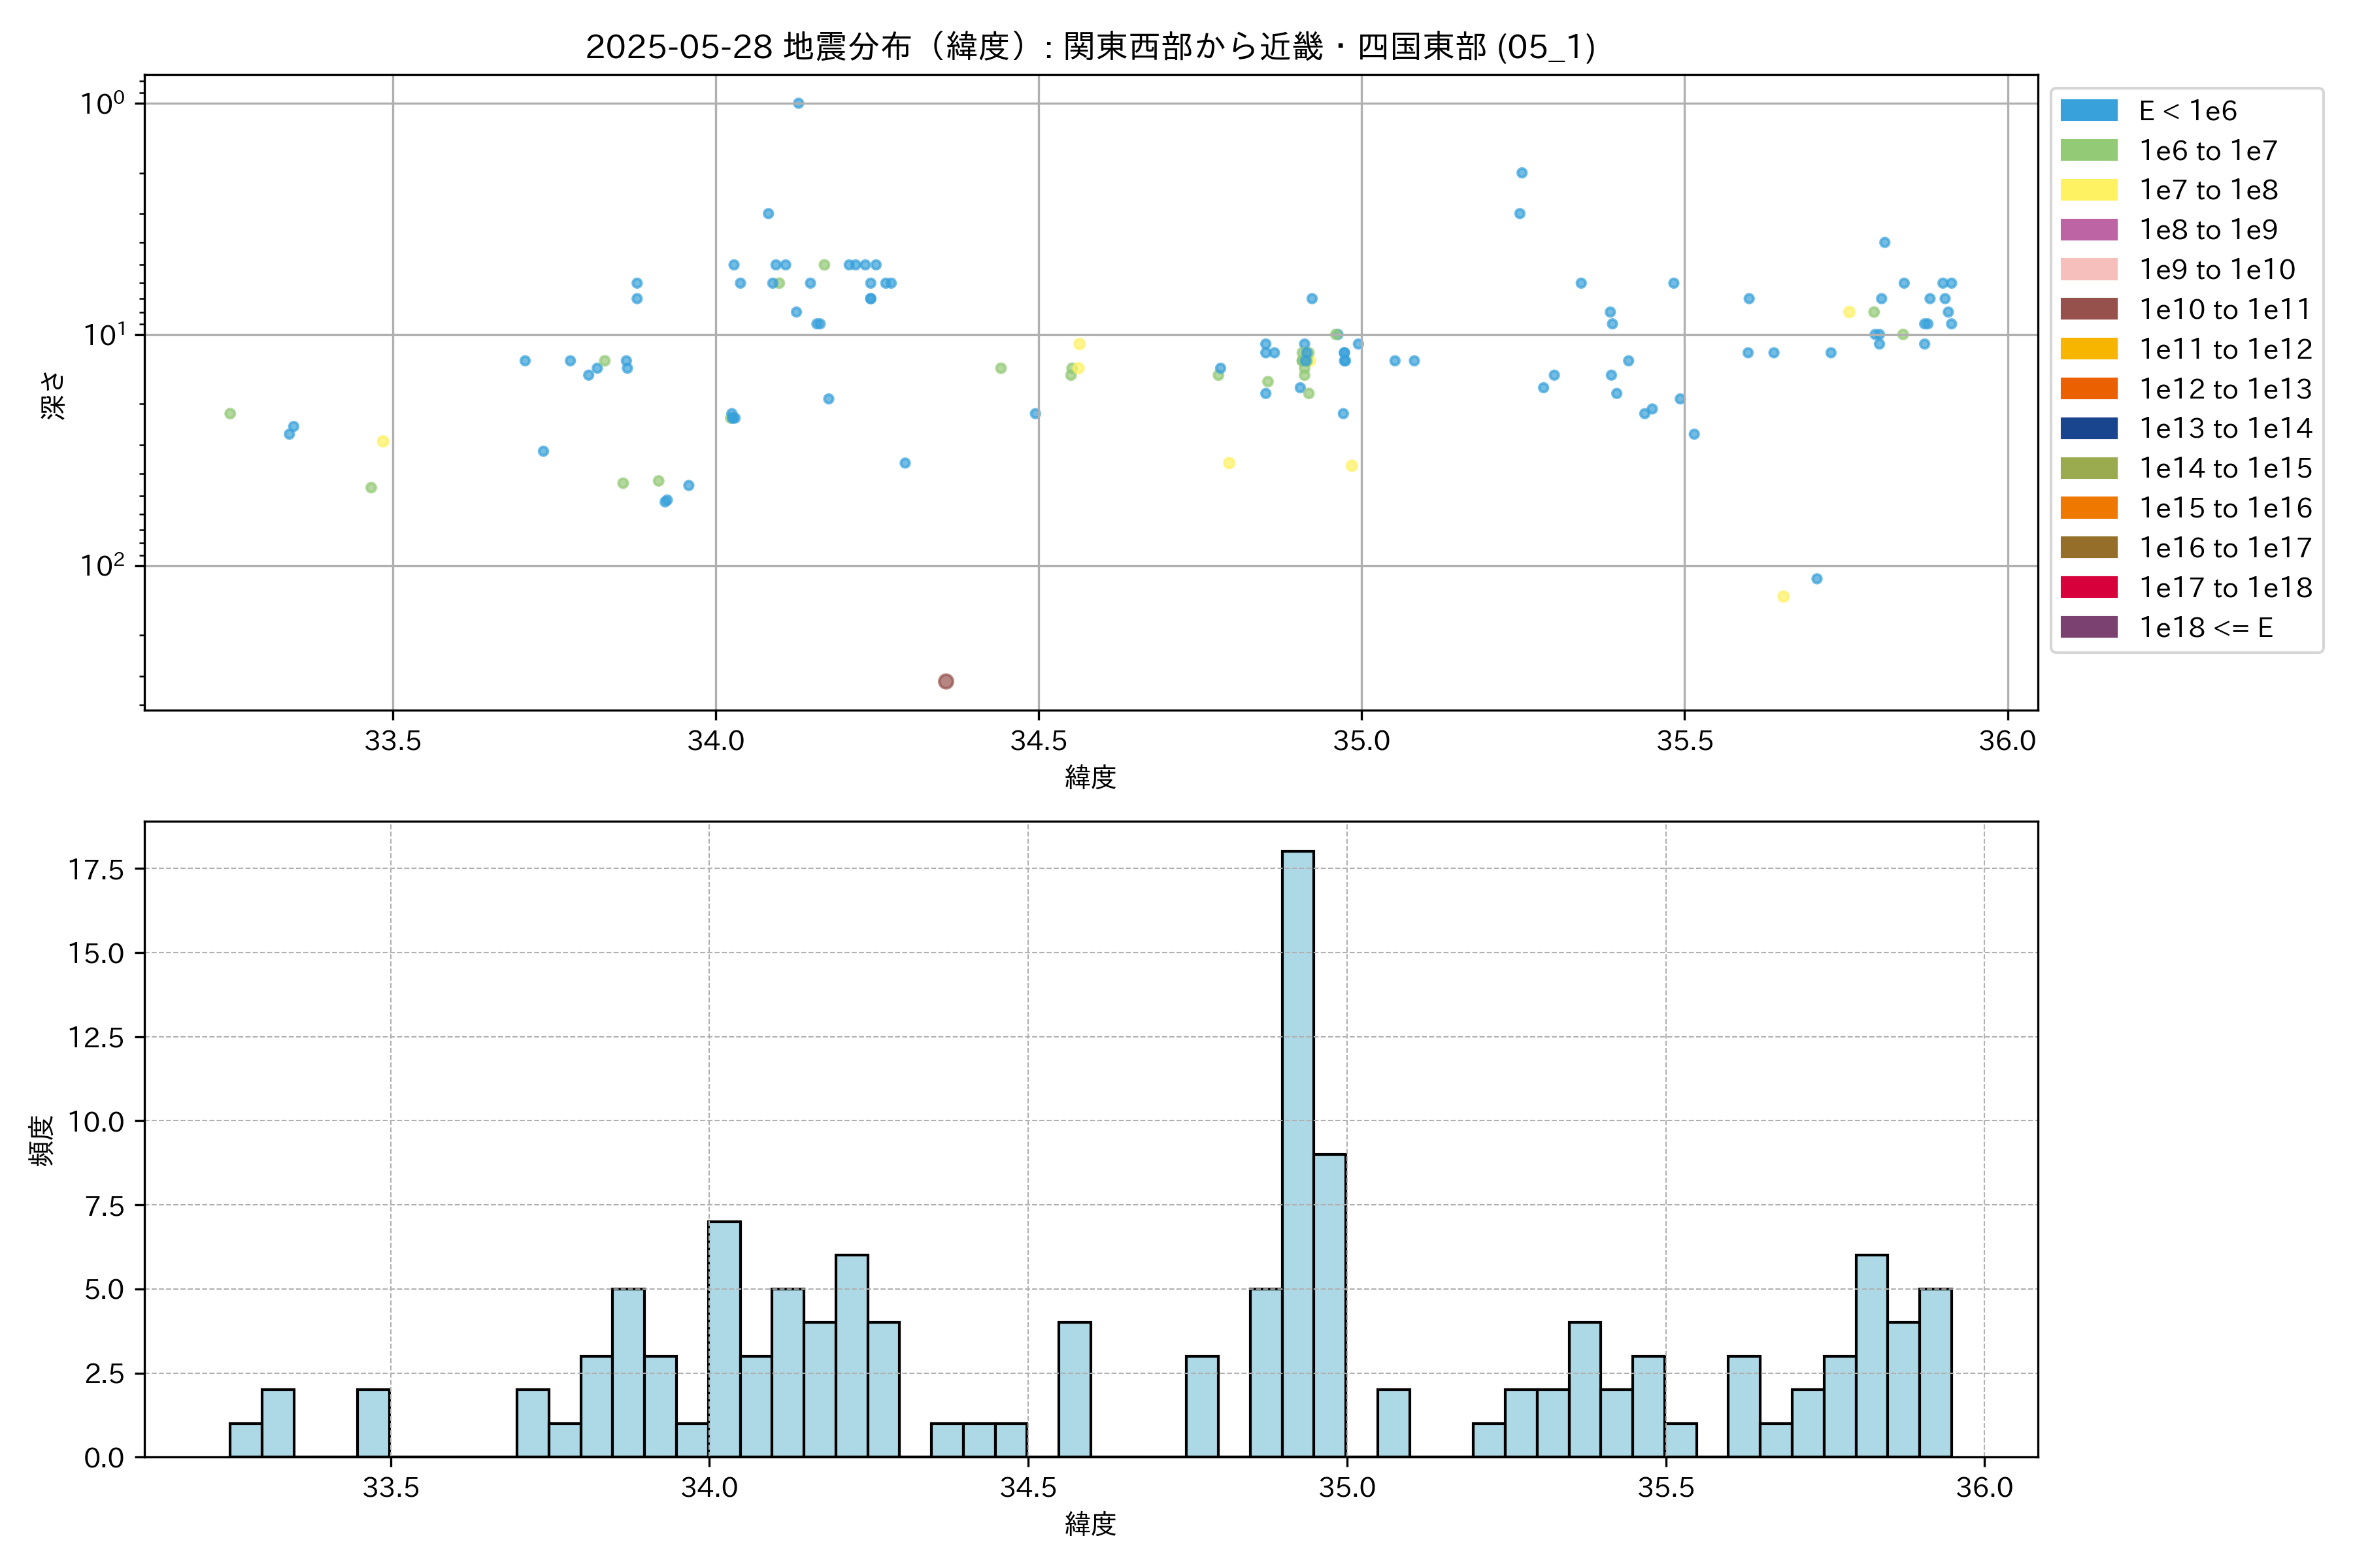Click the pink 1e9 to 1e10 swatch

coord(2089,269)
